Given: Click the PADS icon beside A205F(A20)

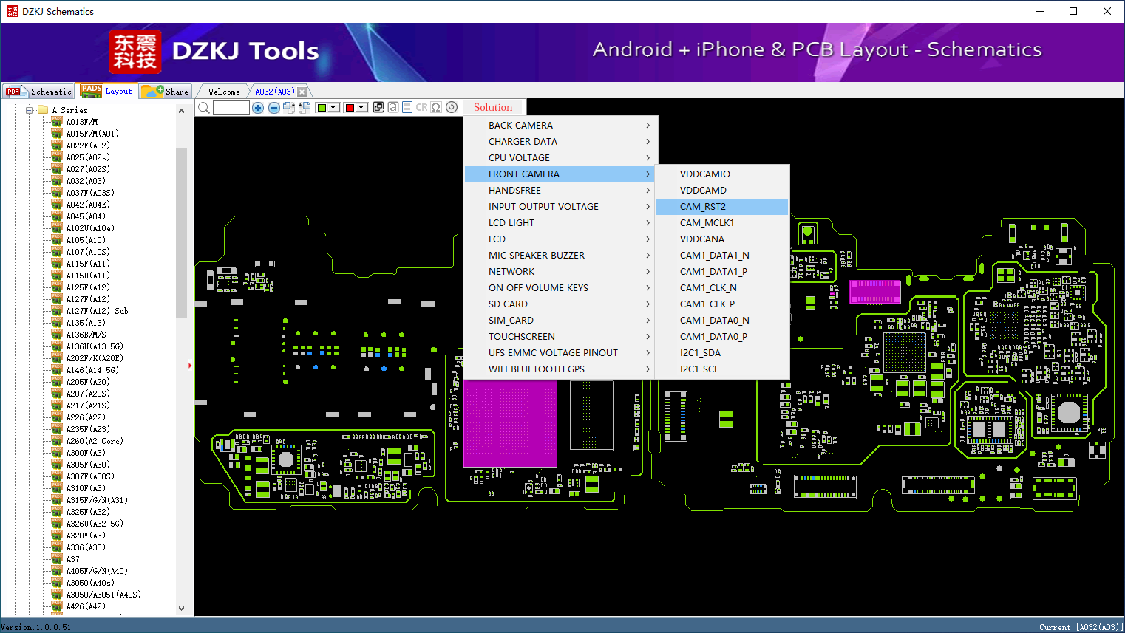Looking at the screenshot, I should pyautogui.click(x=57, y=382).
